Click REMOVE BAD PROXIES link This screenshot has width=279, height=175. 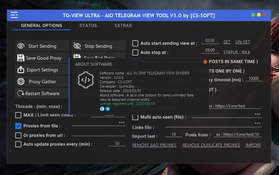tap(154, 145)
